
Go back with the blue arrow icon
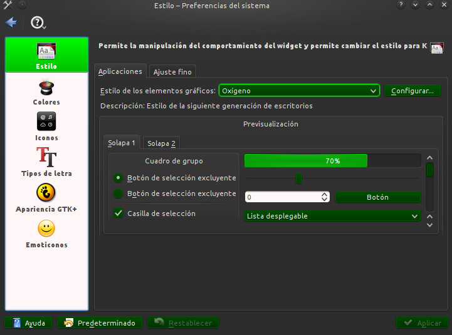[11, 22]
